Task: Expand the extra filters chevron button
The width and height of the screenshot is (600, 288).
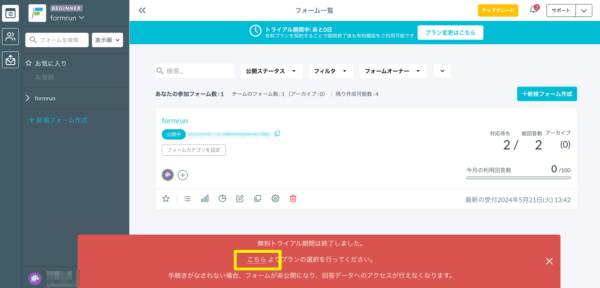Action: 442,71
